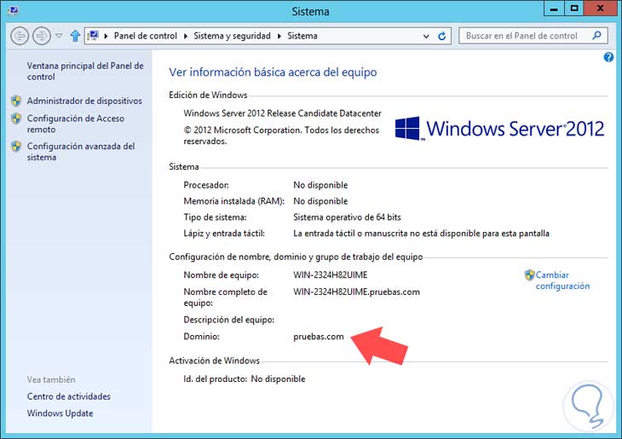Go back with the back arrow button
622x439 pixels.
coord(20,36)
